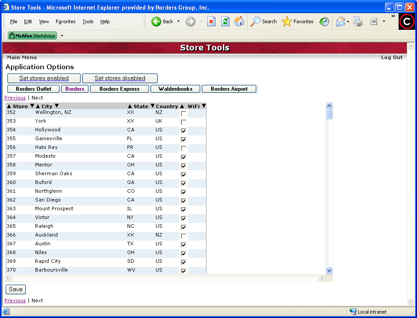Click the Save button
Viewport: 417px width, 318px height.
click(16, 289)
